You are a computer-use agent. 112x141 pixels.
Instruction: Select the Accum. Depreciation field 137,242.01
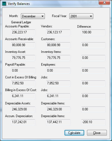tap(23, 122)
